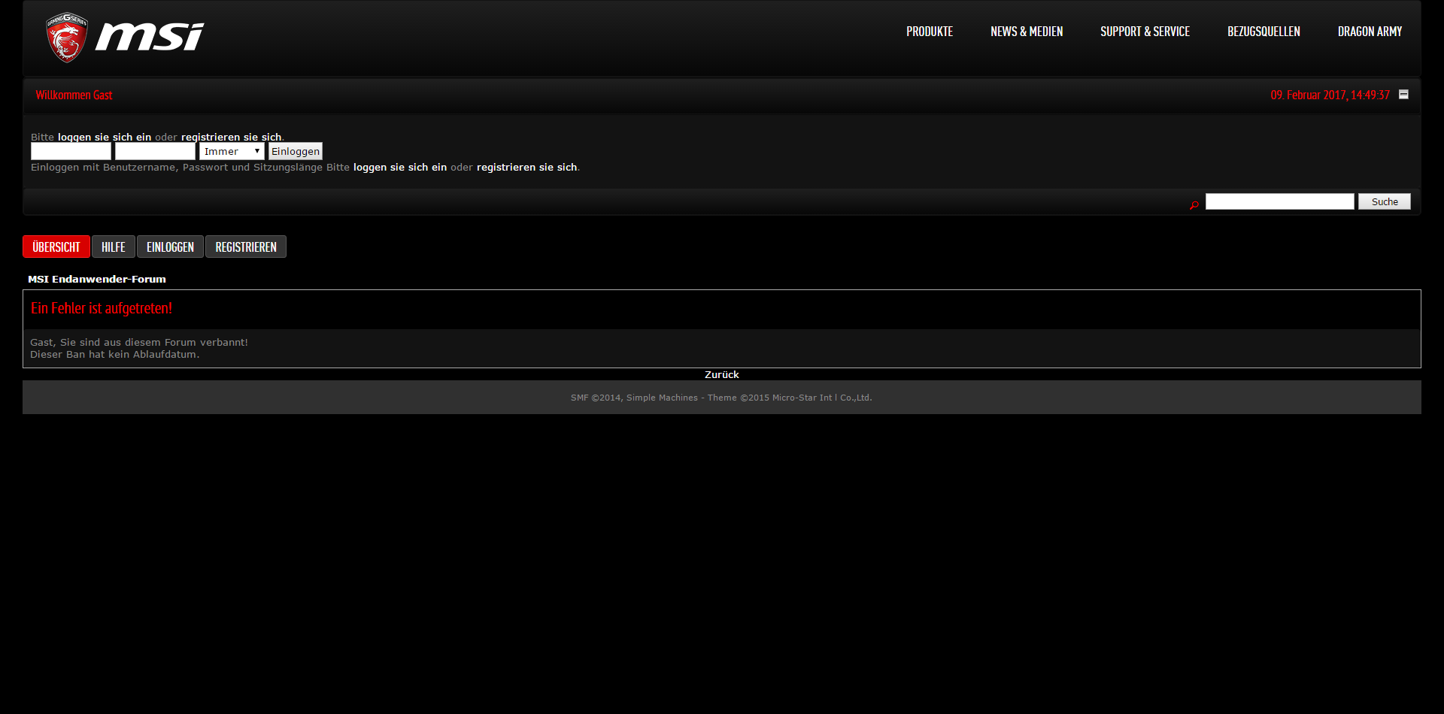The width and height of the screenshot is (1444, 714).
Task: Click the Suche button
Action: [1385, 201]
